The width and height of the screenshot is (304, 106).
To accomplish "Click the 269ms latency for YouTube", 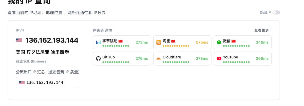I will tap(262, 58).
